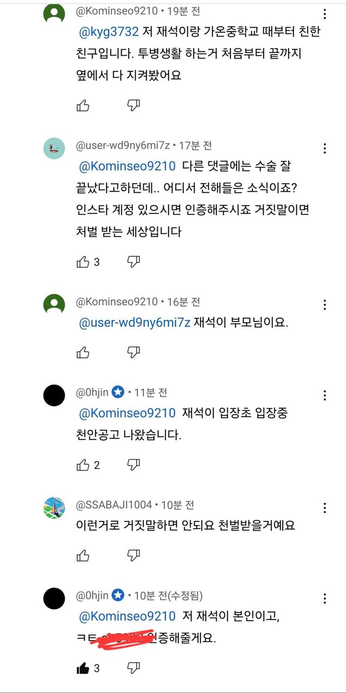The width and height of the screenshot is (346, 693).
Task: Open @user-wd9ny6mi7z profile avatar
Action: click(54, 148)
